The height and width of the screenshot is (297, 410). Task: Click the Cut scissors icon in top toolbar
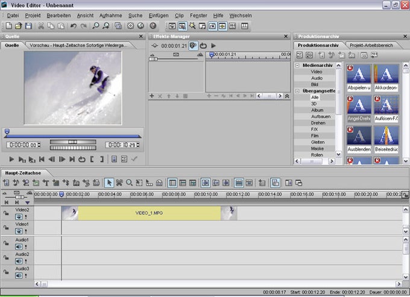(x=41, y=26)
